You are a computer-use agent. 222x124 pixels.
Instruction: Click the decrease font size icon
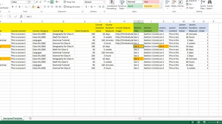pos(40,2)
